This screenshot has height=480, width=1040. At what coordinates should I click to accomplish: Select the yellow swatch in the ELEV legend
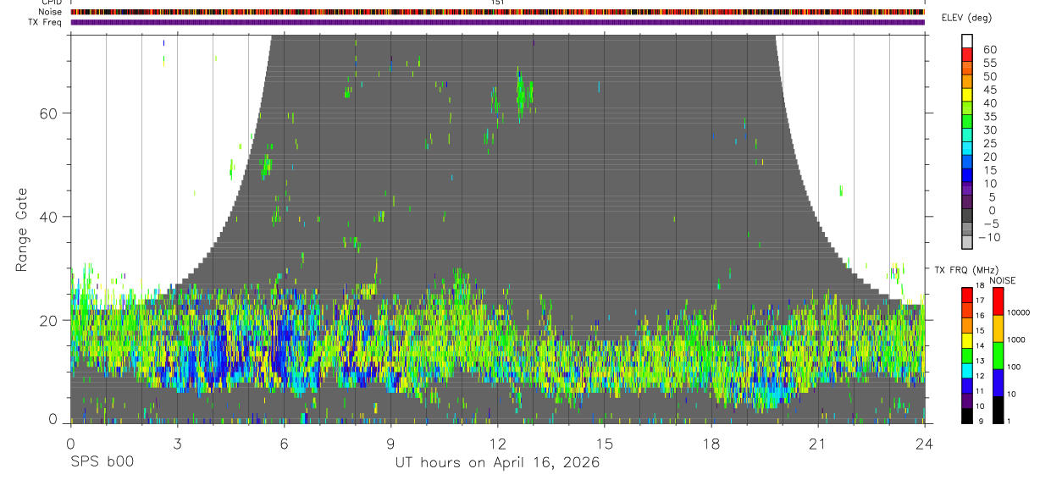(x=967, y=95)
